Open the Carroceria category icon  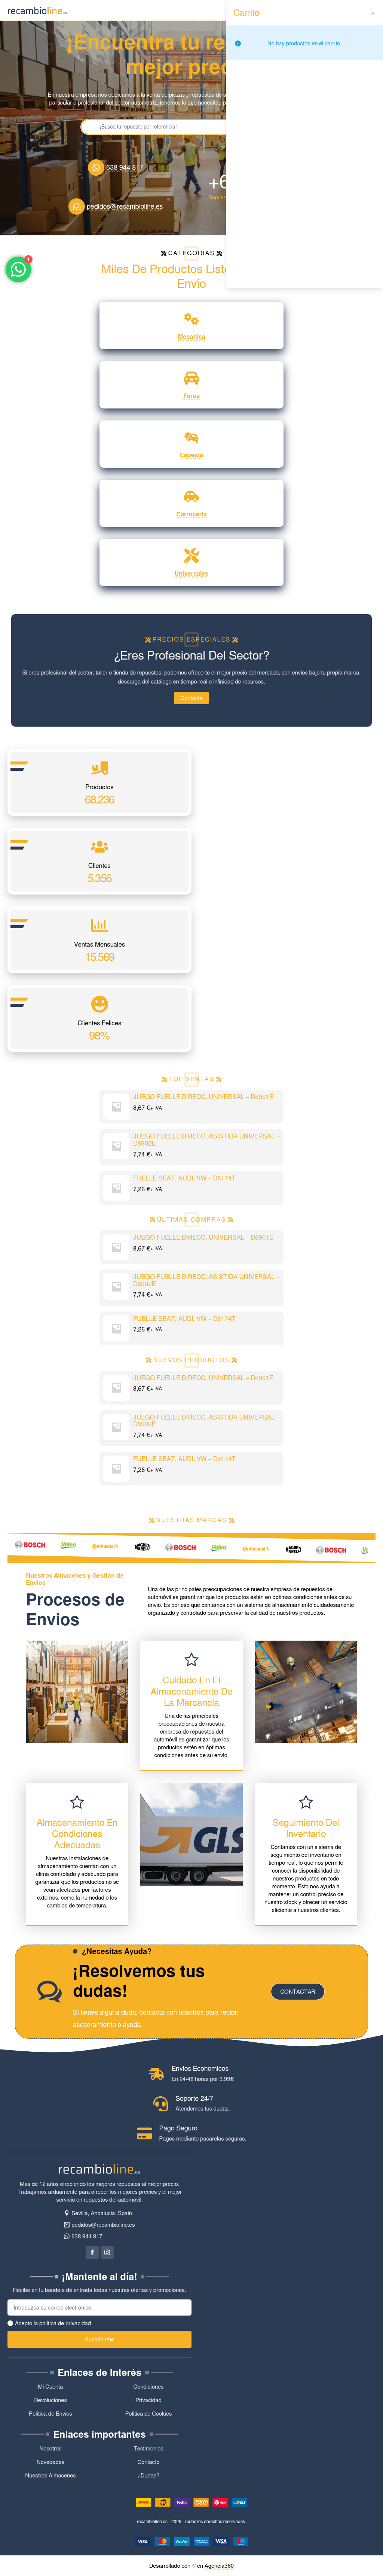pyautogui.click(x=191, y=496)
